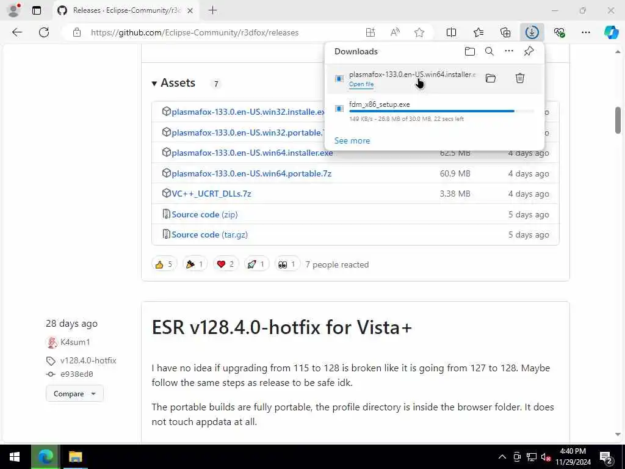625x469 pixels.
Task: Click the scrollbar down arrow
Action: coord(618,434)
